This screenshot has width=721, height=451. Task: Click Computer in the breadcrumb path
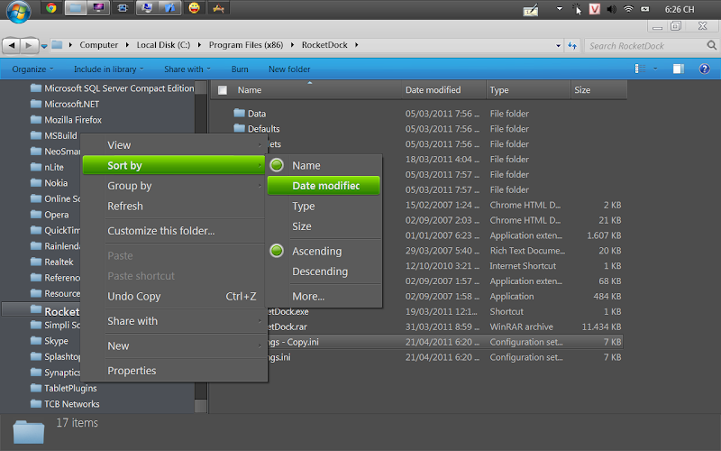coord(98,45)
